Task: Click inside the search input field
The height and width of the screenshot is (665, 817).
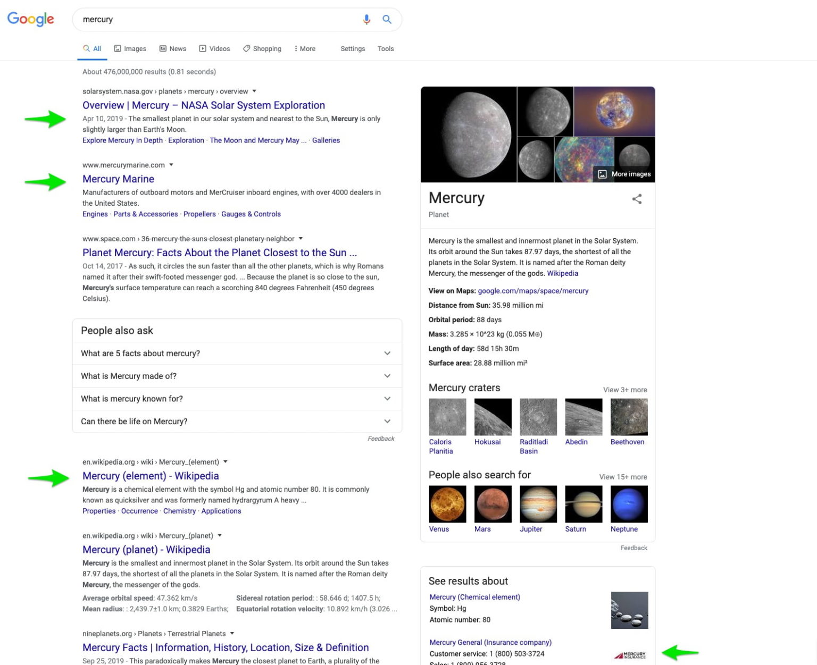Action: pyautogui.click(x=213, y=19)
